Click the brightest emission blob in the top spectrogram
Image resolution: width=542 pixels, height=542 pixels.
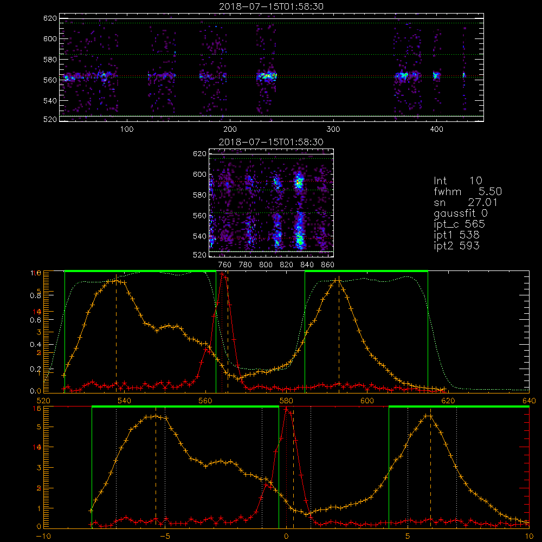(267, 76)
